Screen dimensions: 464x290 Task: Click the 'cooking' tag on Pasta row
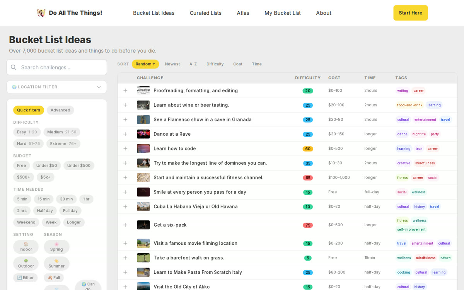pyautogui.click(x=404, y=272)
